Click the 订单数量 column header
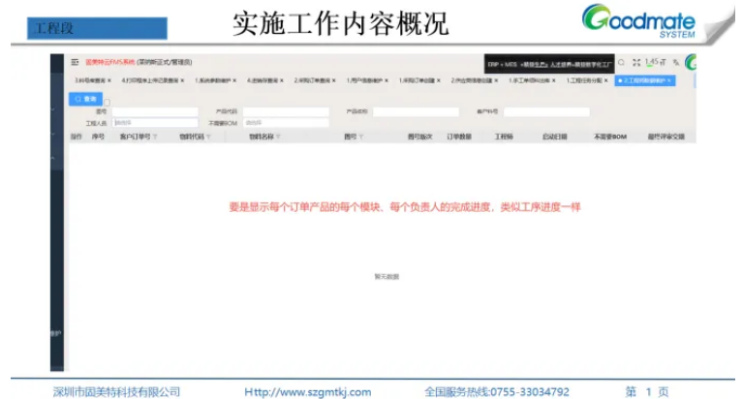This screenshot has width=743, height=399. point(458,138)
